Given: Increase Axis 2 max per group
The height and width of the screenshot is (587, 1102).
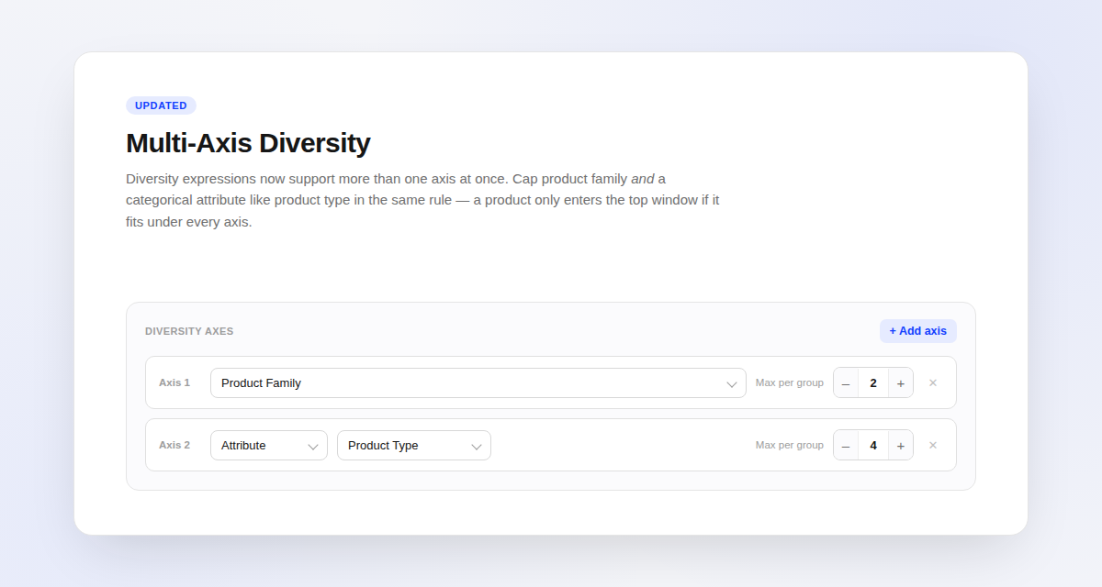Looking at the screenshot, I should click(901, 446).
